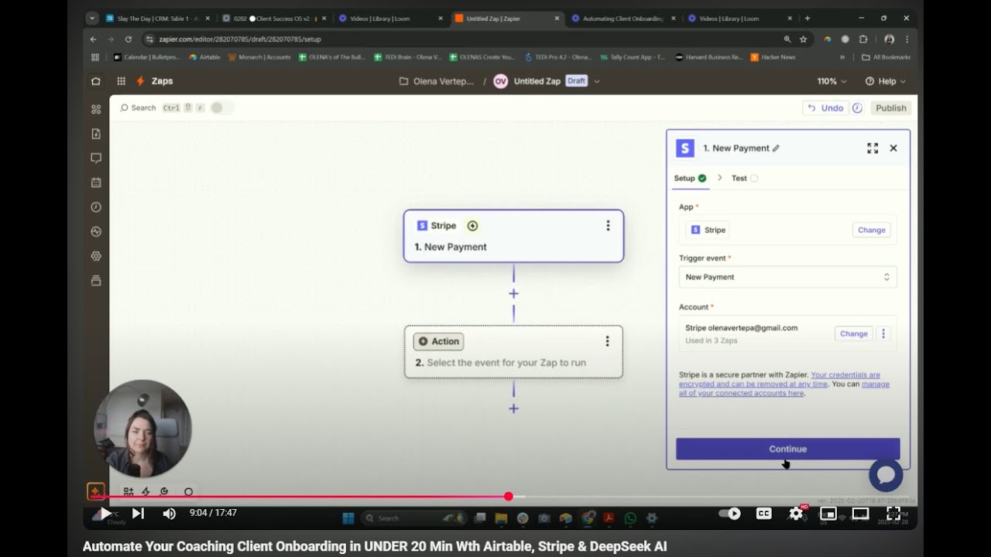Screen dimensions: 991x557
Task: Open the Stripe account three-dot options
Action: [x=883, y=333]
